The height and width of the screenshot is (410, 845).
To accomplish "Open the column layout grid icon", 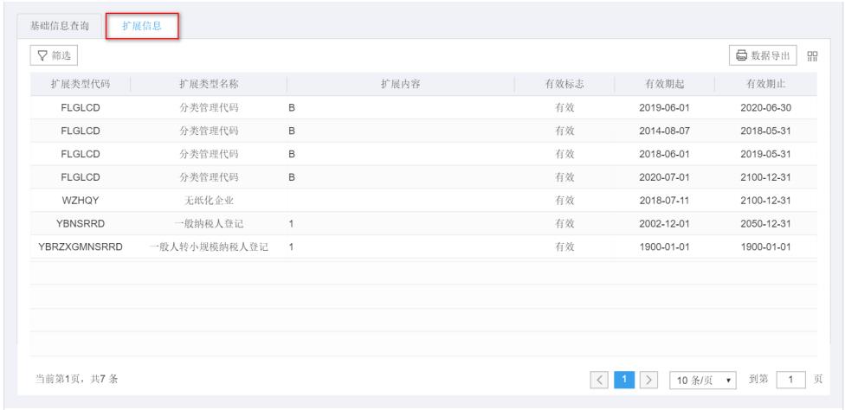I will pos(812,56).
